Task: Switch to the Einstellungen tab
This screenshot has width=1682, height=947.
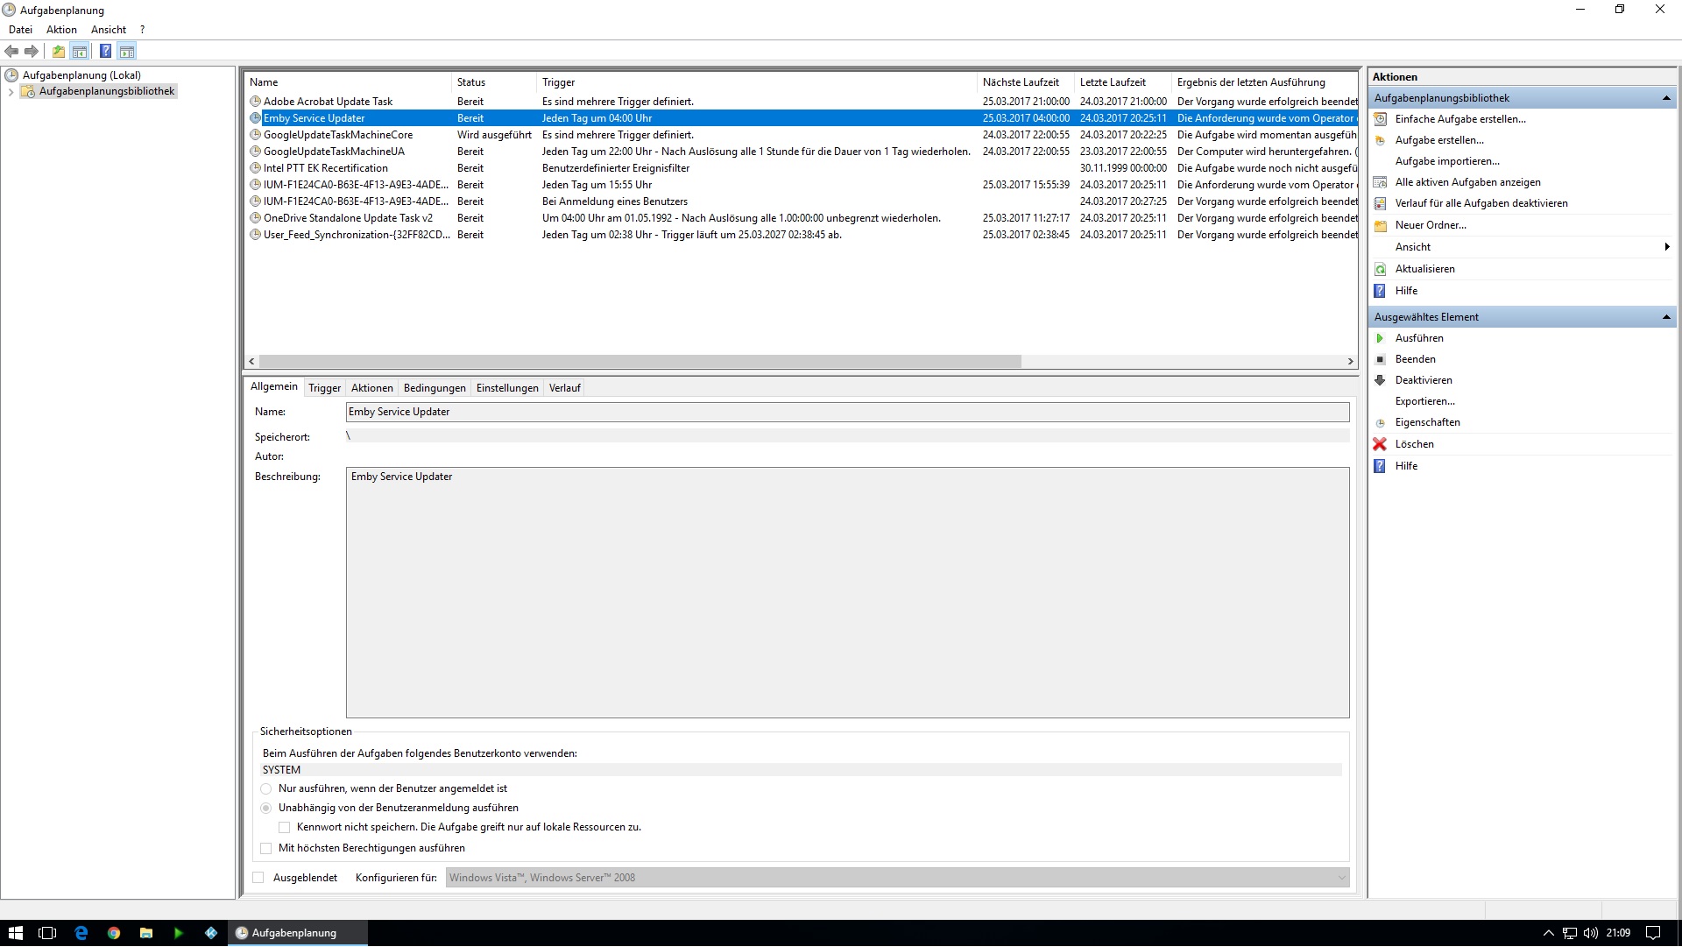Action: click(x=507, y=388)
